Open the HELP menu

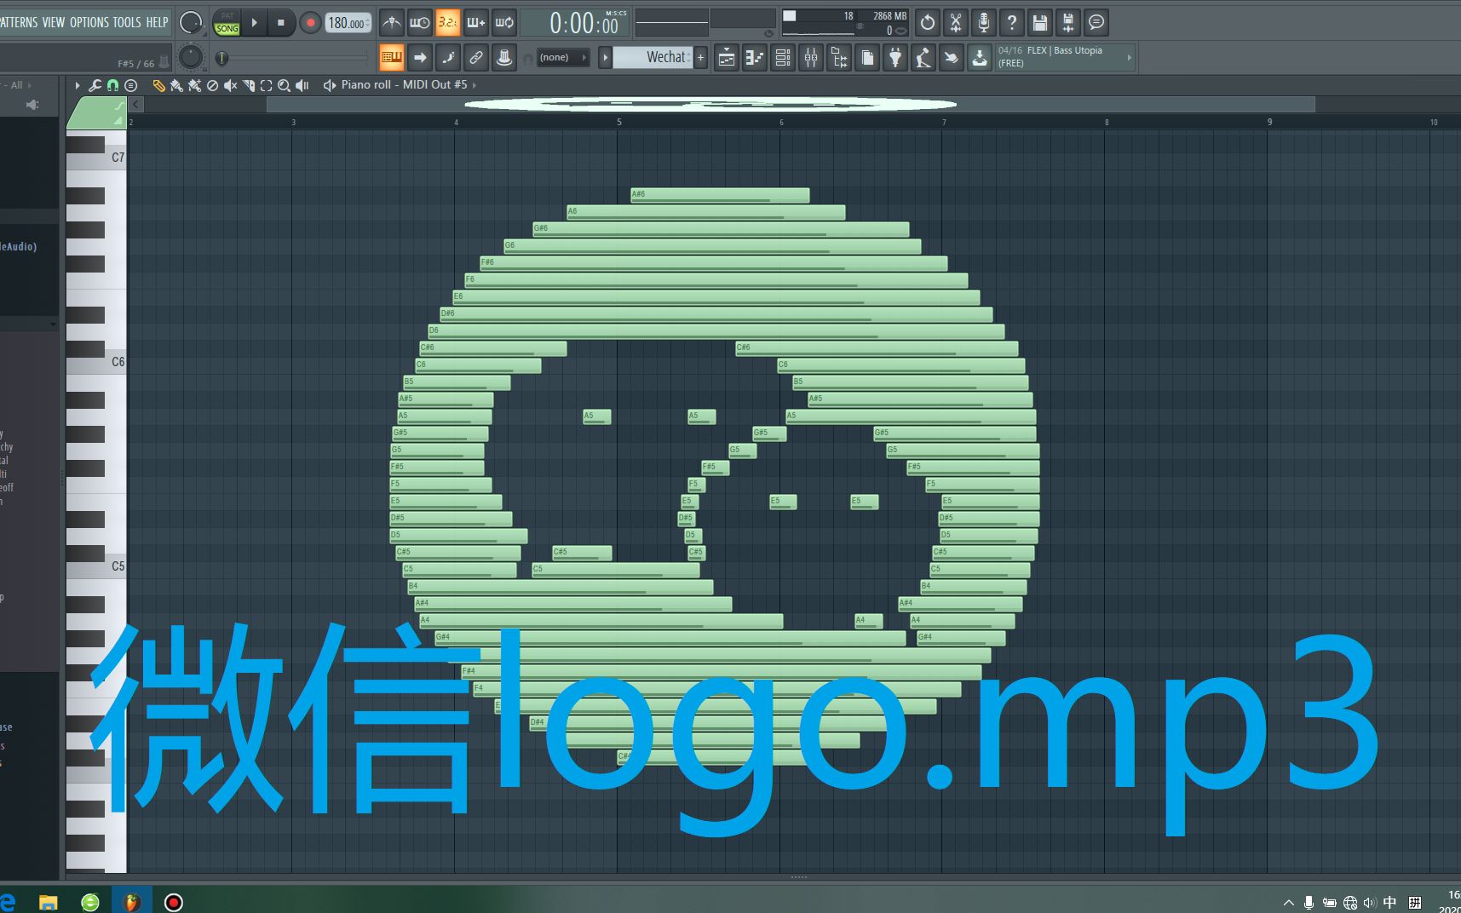157,22
